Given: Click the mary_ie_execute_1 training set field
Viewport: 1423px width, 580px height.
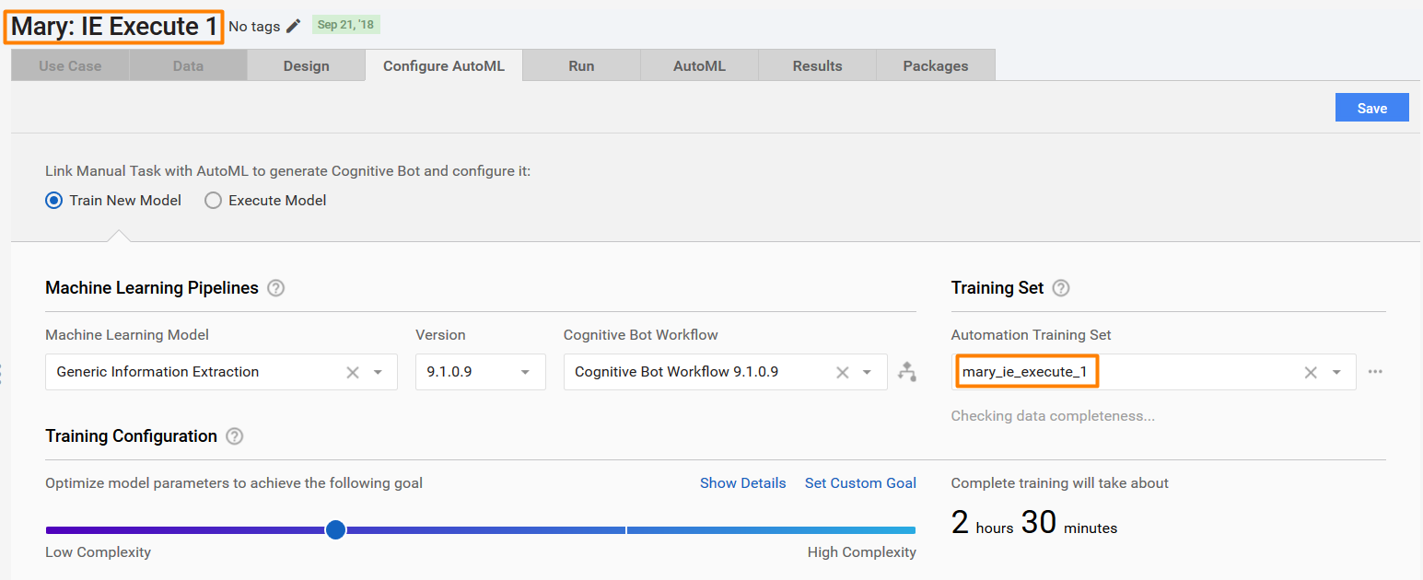Looking at the screenshot, I should (1153, 372).
